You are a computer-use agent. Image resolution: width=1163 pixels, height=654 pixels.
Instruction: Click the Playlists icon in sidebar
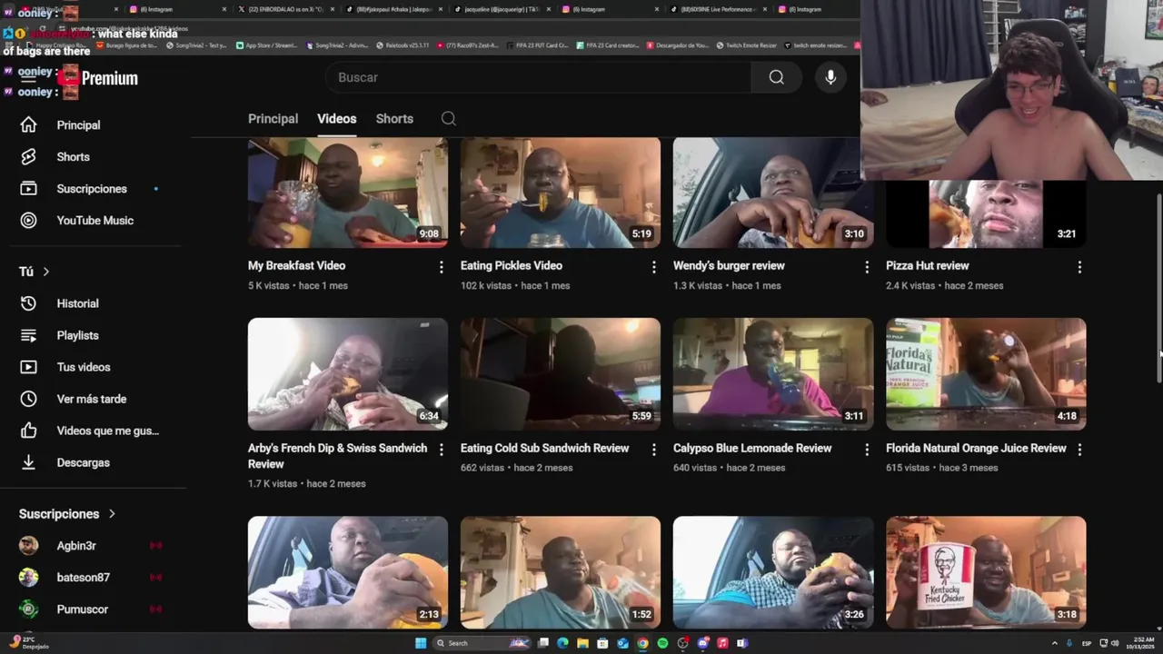coord(28,335)
